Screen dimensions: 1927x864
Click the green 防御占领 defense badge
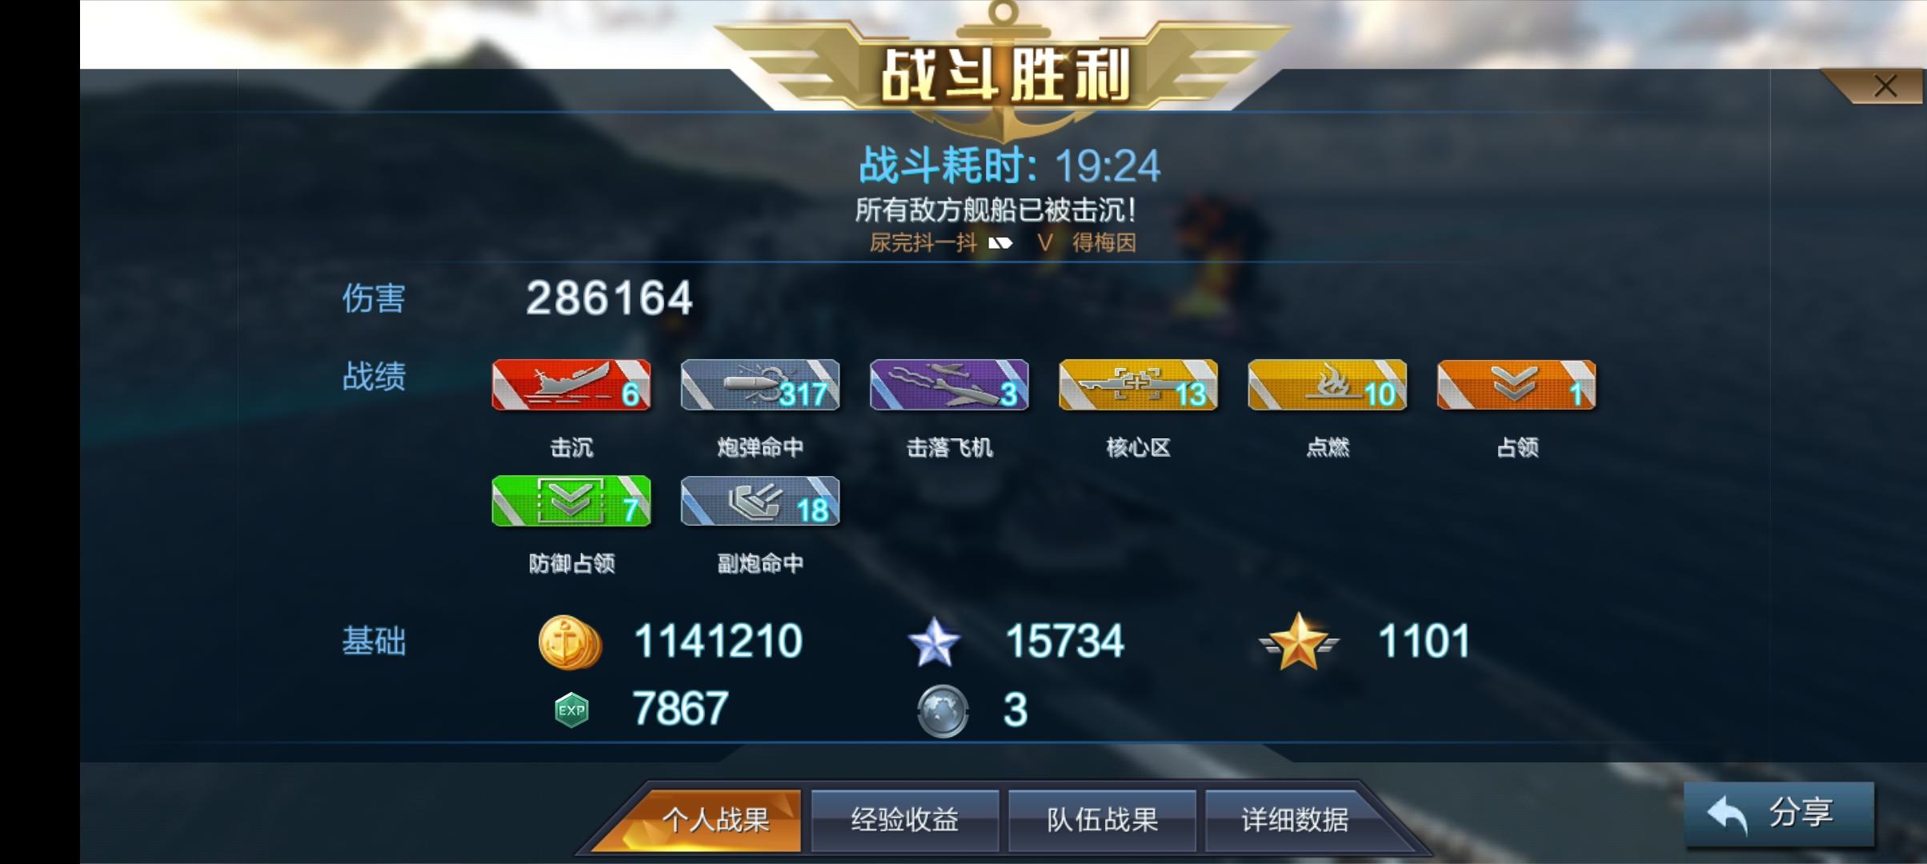[571, 501]
